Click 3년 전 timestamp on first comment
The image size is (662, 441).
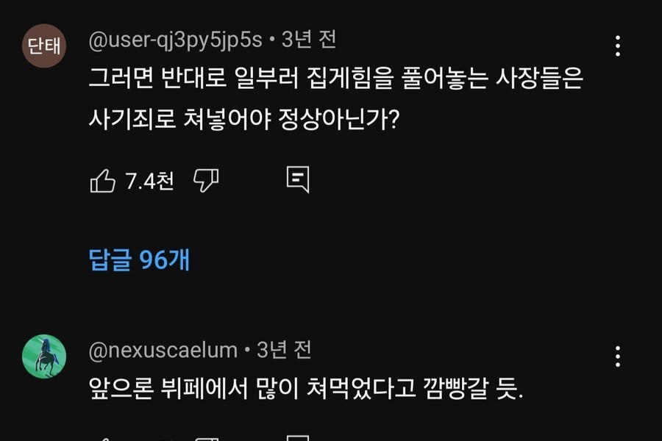(308, 40)
